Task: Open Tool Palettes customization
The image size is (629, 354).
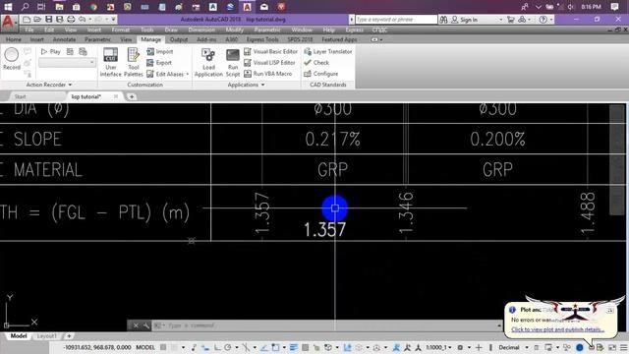Action: [x=134, y=62]
